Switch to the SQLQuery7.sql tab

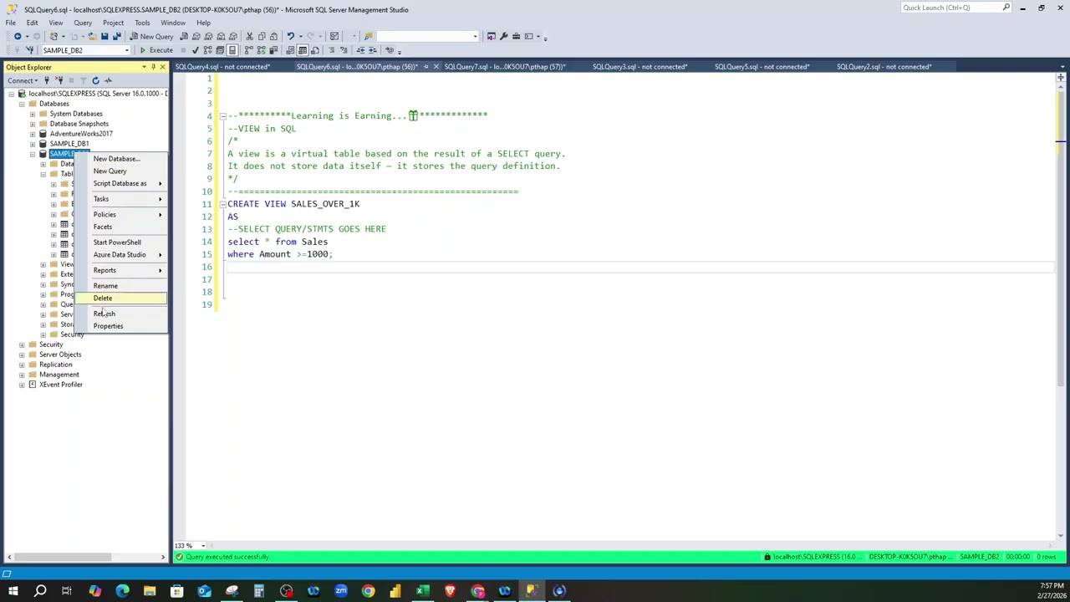pyautogui.click(x=505, y=67)
